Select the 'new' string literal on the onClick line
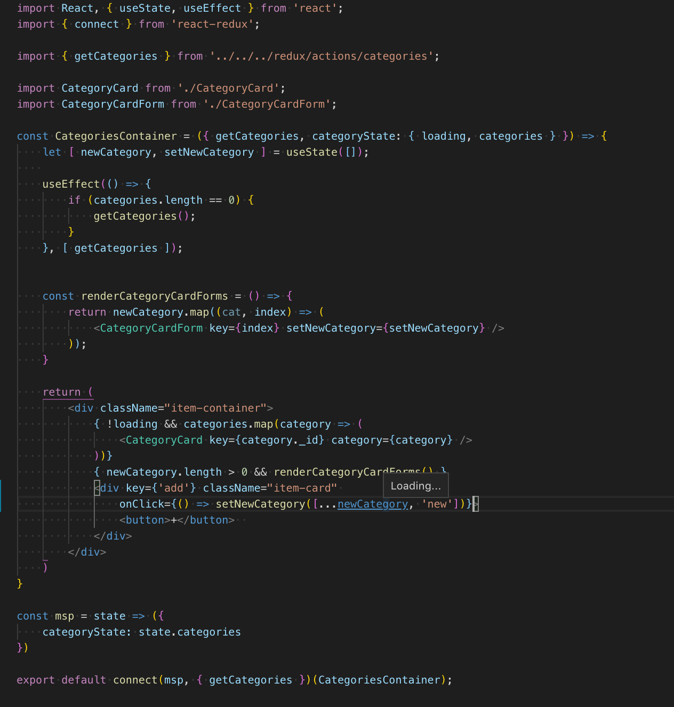The width and height of the screenshot is (674, 707). coord(437,503)
